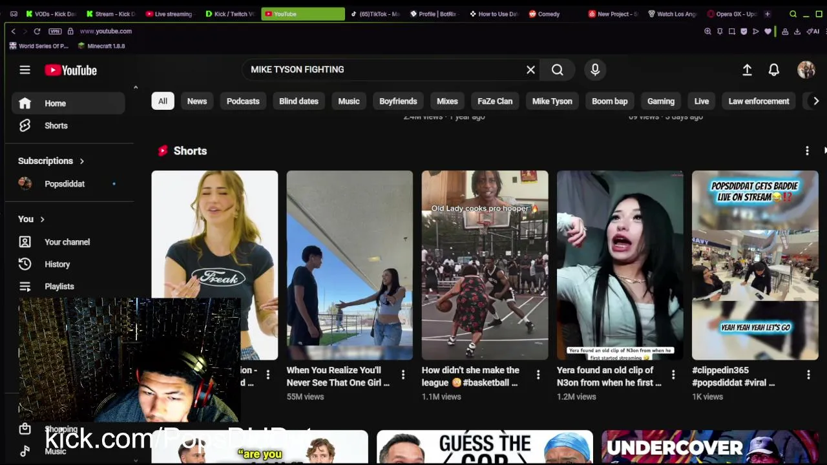Select the Boom bap filter chip
This screenshot has width=827, height=465.
610,101
